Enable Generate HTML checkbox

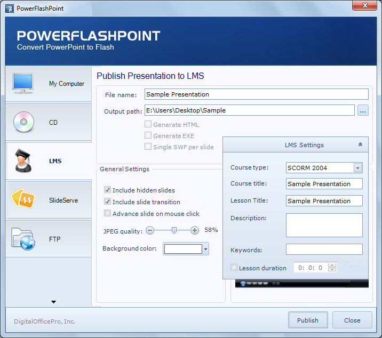coord(148,124)
